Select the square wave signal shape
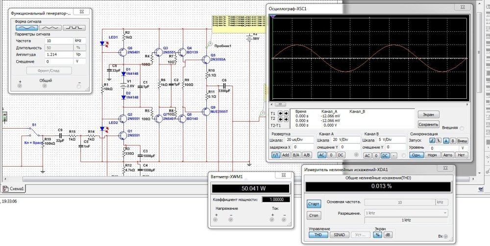 click(74, 28)
